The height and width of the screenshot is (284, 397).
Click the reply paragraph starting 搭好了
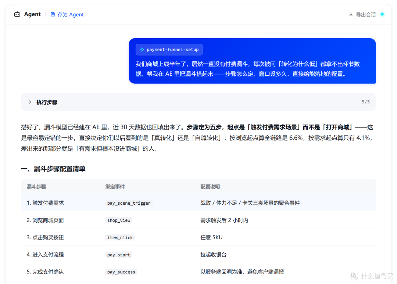click(197, 138)
